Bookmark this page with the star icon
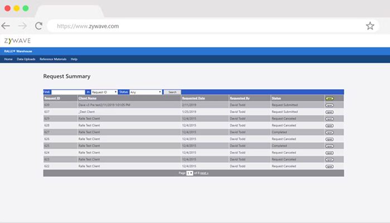Screen dimensions: 390x223 click(x=370, y=26)
